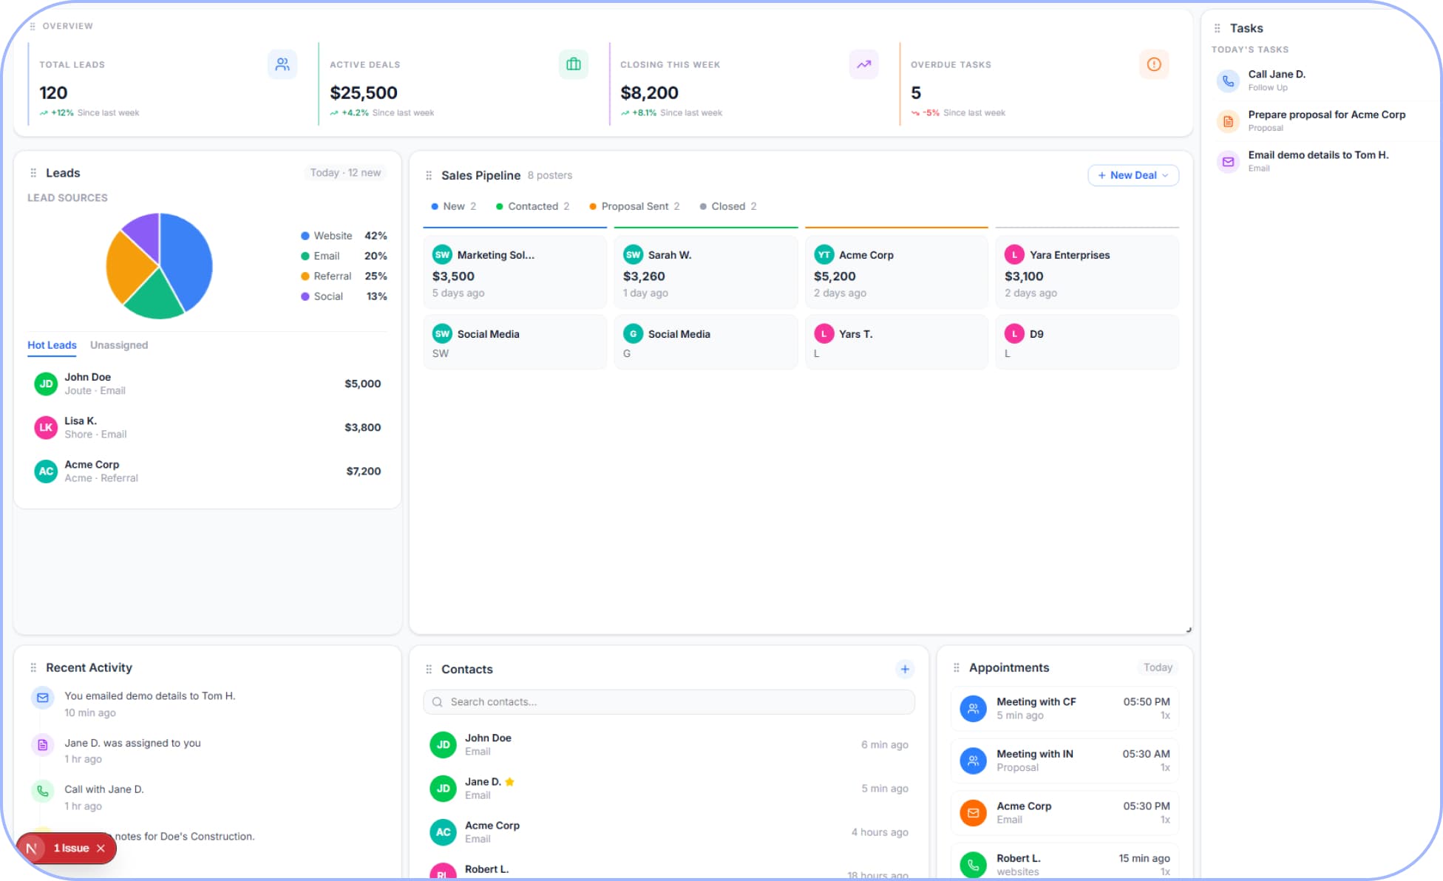Switch to the Unassigned leads tab
The height and width of the screenshot is (881, 1443).
click(119, 345)
